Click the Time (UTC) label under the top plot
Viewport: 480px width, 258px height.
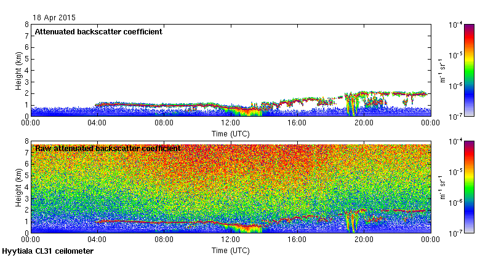point(231,134)
